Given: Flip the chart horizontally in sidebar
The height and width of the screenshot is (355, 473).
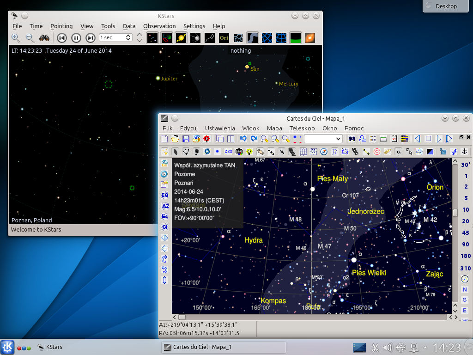Looking at the screenshot, I should (x=164, y=238).
